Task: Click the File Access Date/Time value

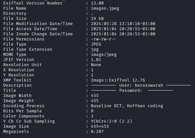Action: coord(123,29)
